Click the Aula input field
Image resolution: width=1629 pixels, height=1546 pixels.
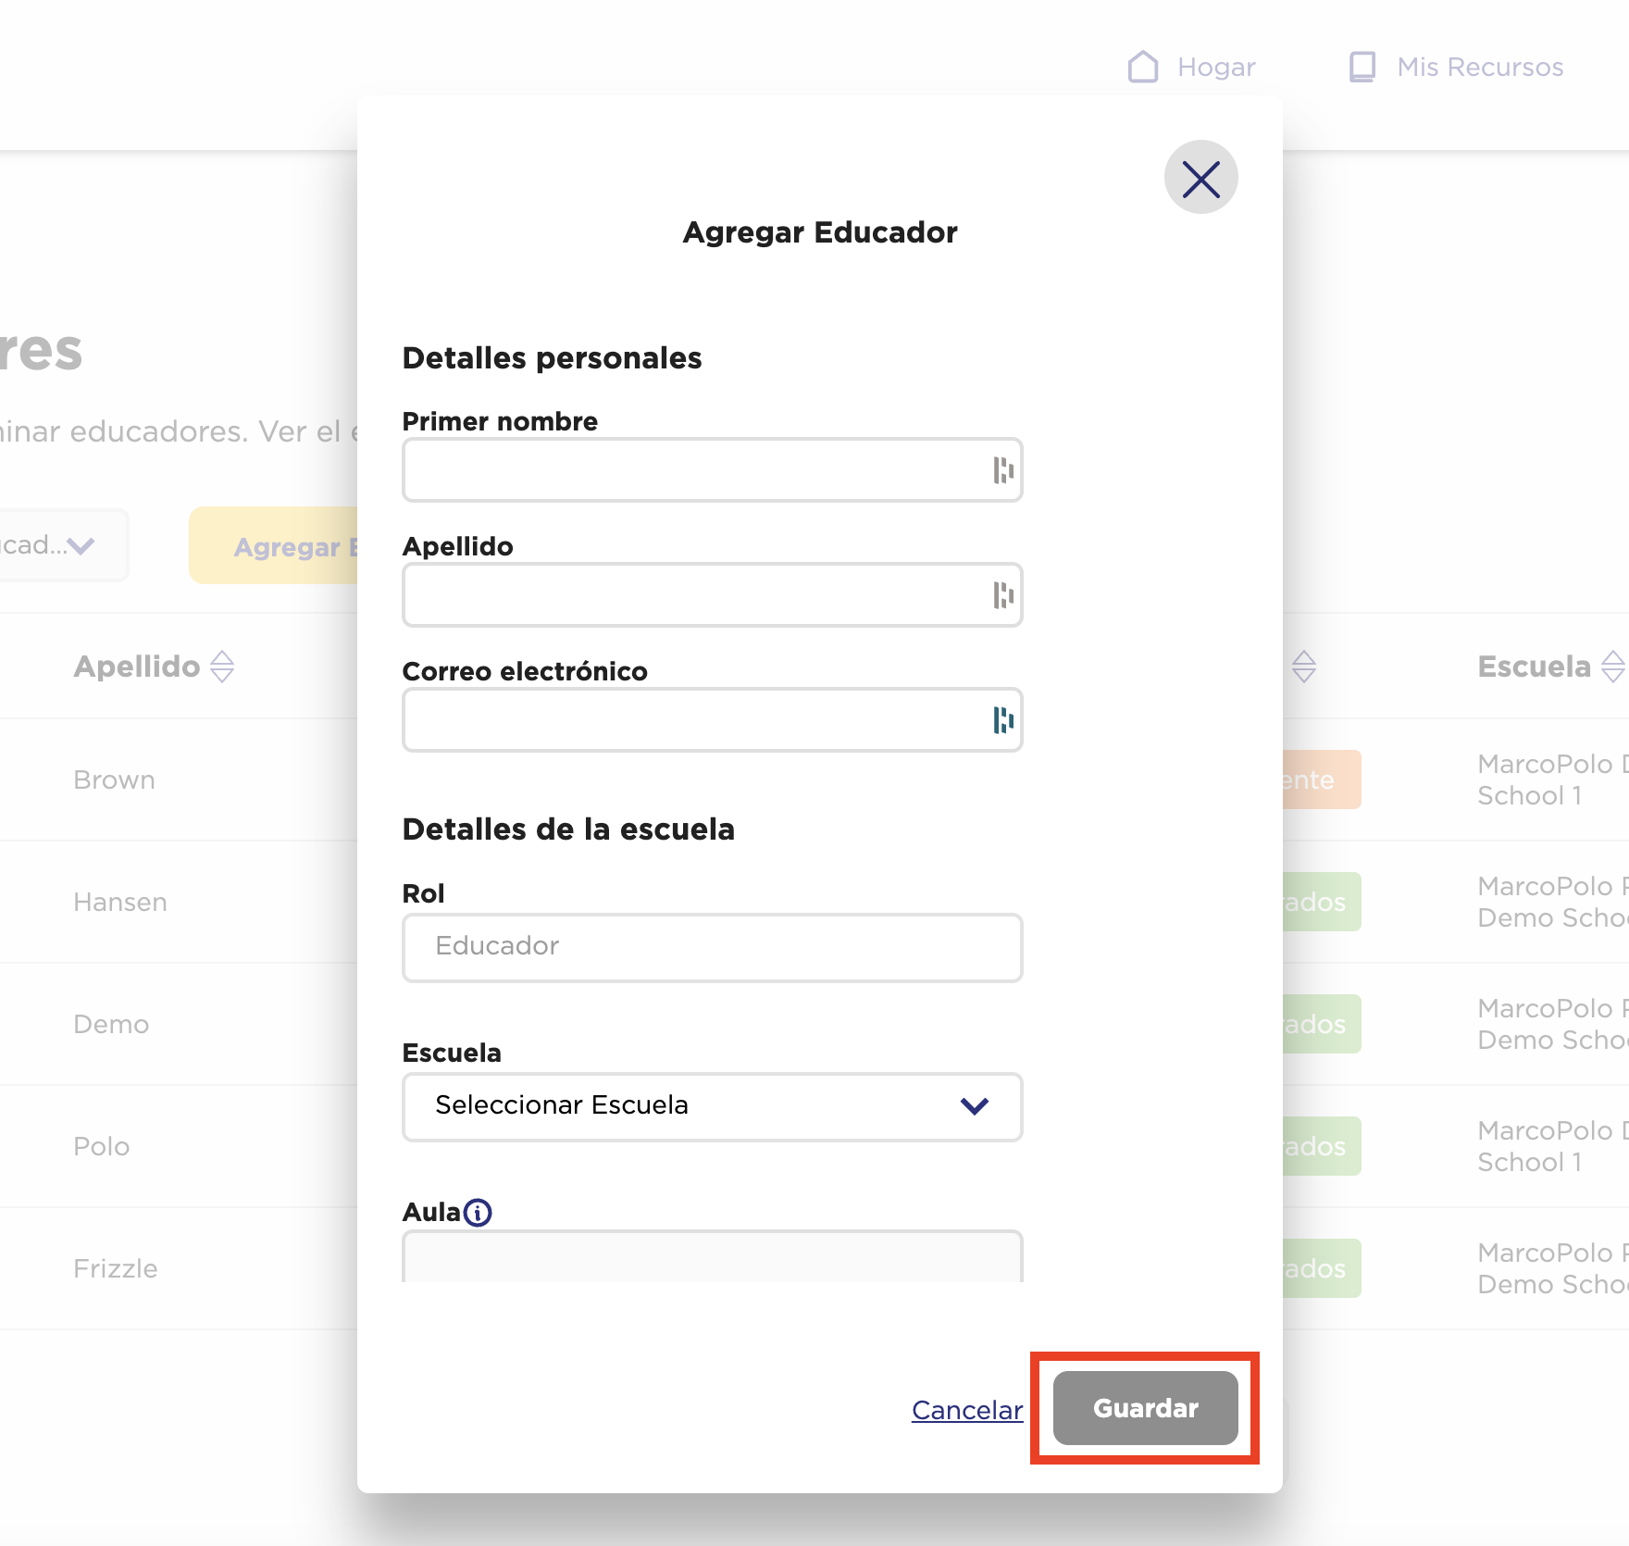712,1257
